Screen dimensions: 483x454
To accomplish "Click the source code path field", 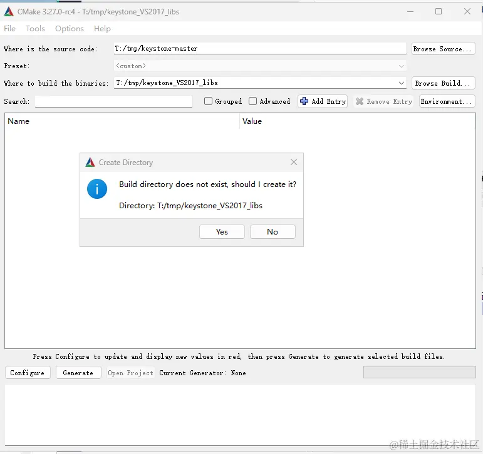I will (260, 49).
